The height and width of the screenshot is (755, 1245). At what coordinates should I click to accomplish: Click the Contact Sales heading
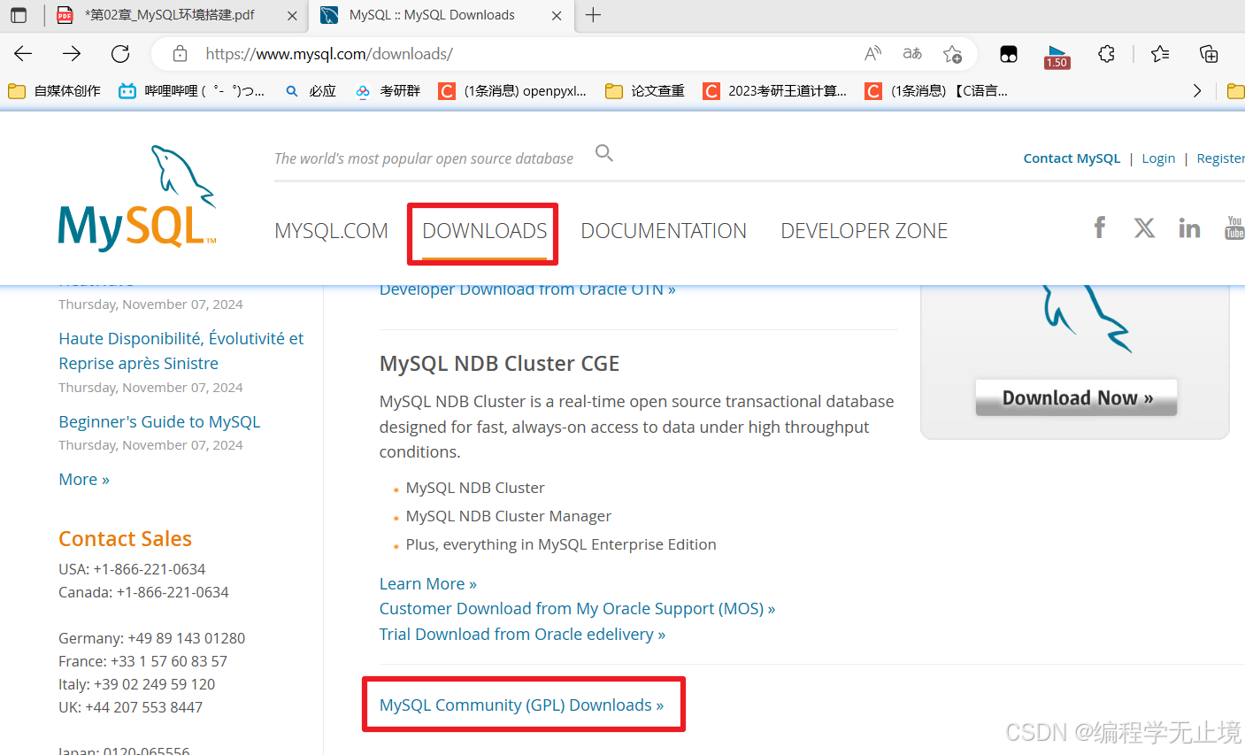pyautogui.click(x=125, y=539)
